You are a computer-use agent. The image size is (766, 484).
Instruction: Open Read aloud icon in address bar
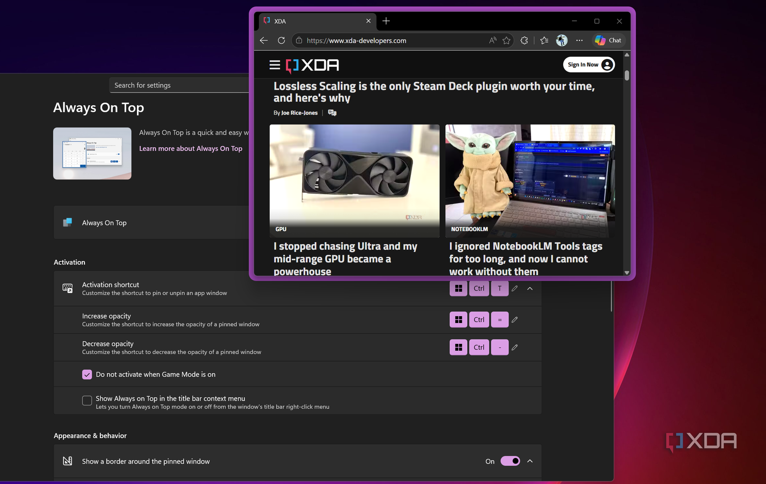(x=493, y=40)
